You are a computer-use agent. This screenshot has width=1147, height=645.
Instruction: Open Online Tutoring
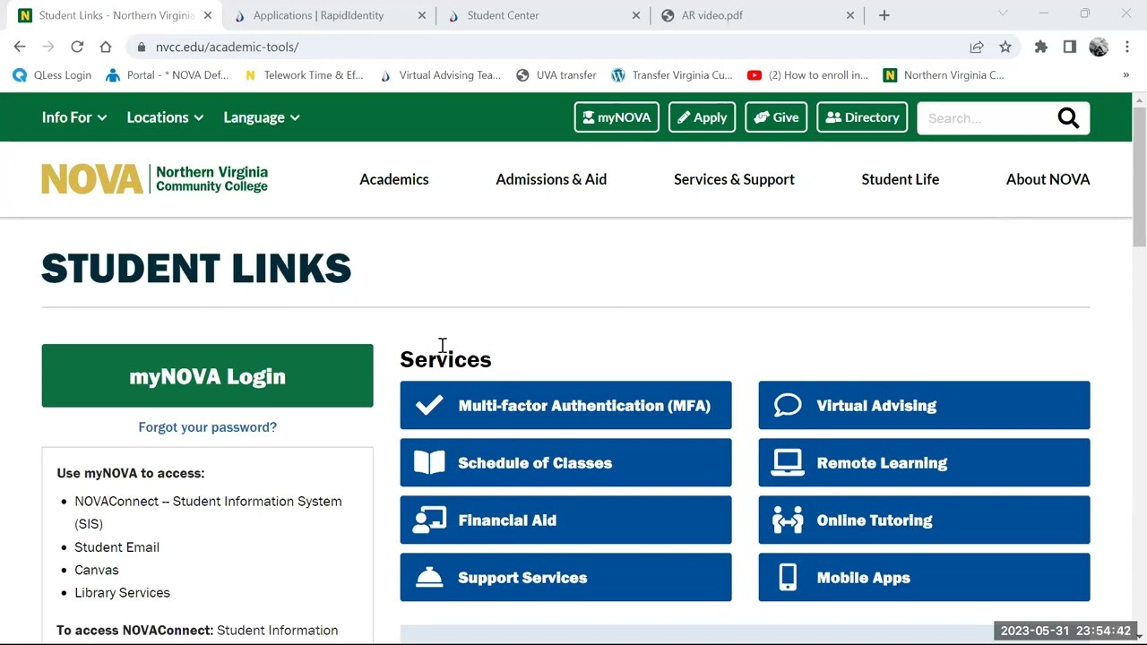pos(924,520)
